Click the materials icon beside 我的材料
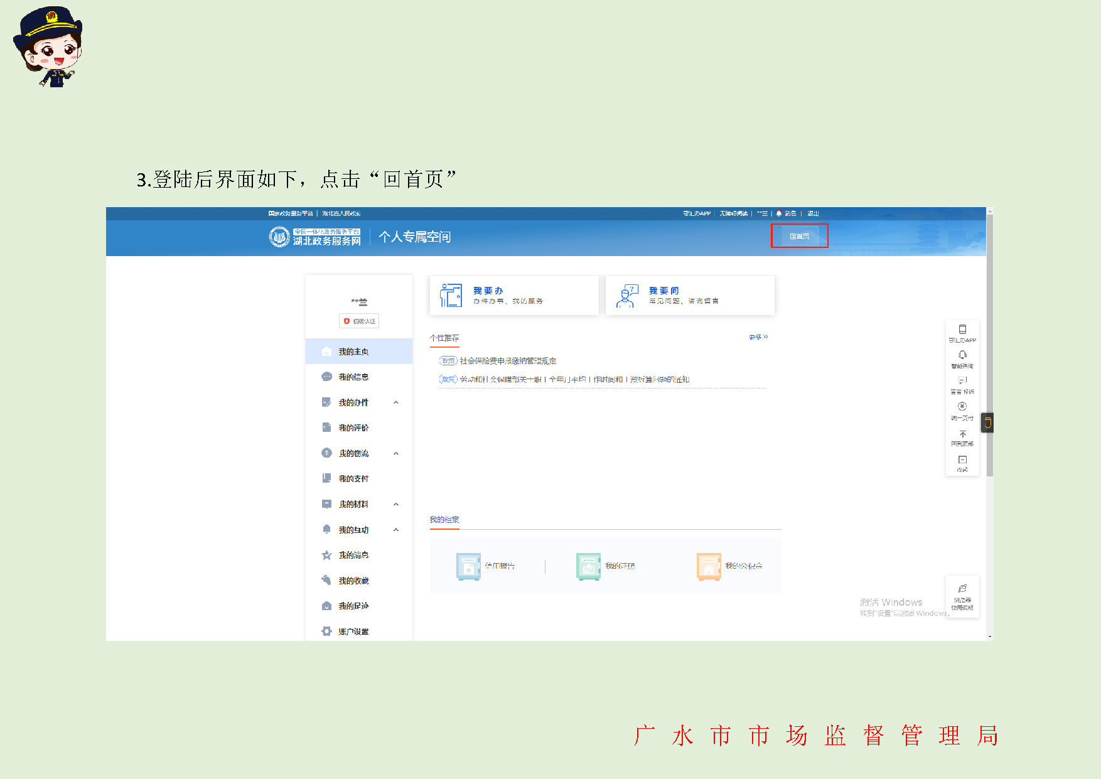This screenshot has height=779, width=1101. (326, 504)
